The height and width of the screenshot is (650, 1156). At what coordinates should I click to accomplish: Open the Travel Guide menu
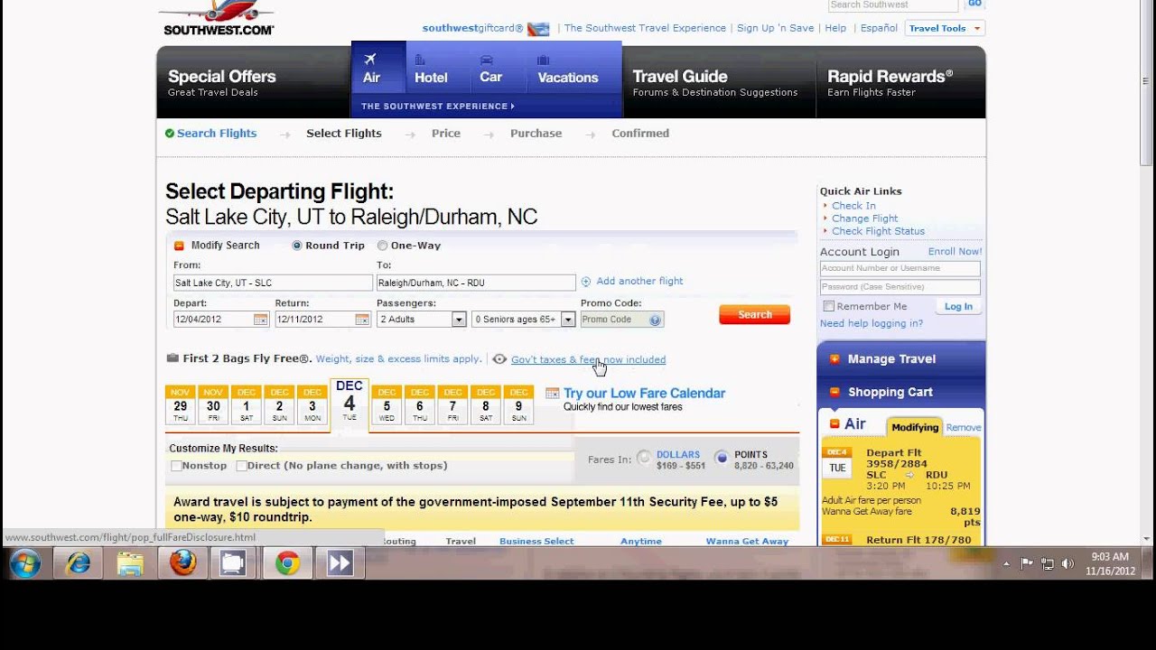click(x=719, y=82)
